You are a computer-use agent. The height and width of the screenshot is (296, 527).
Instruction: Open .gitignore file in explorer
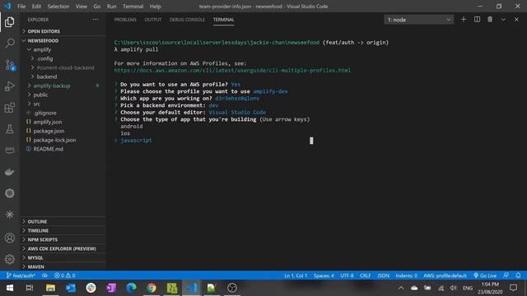(63, 113)
